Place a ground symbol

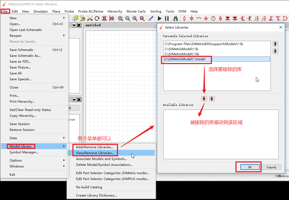[206, 18]
